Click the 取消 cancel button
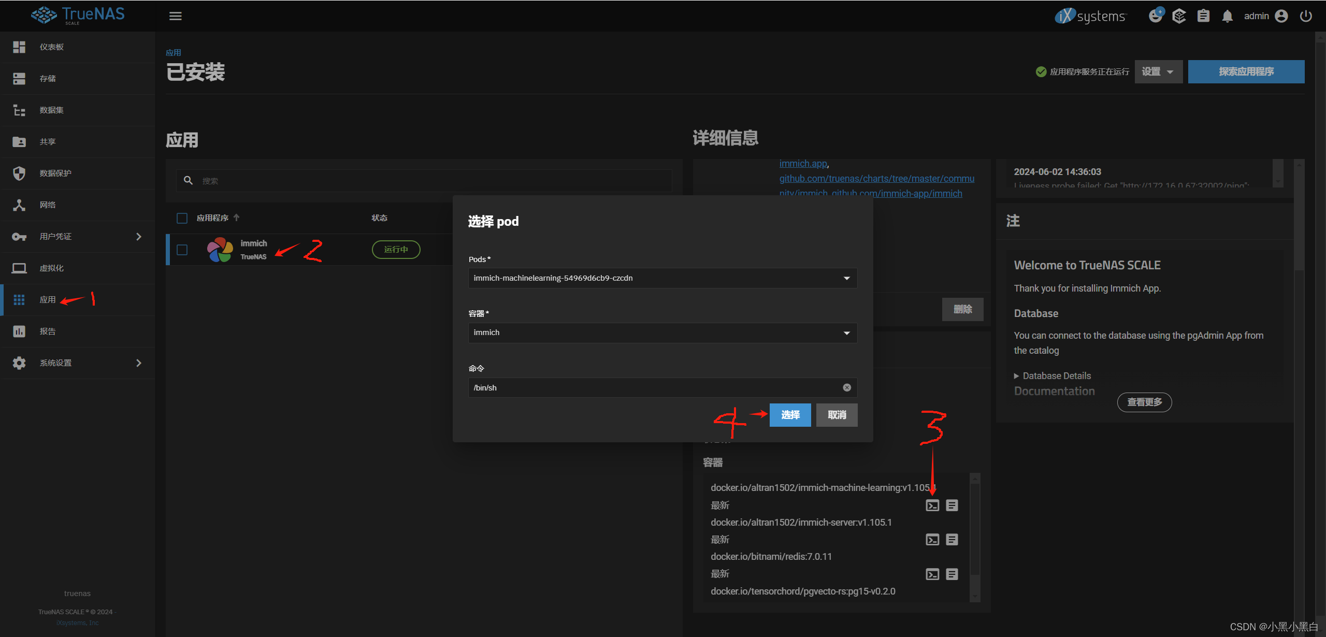This screenshot has width=1326, height=637. (x=837, y=415)
